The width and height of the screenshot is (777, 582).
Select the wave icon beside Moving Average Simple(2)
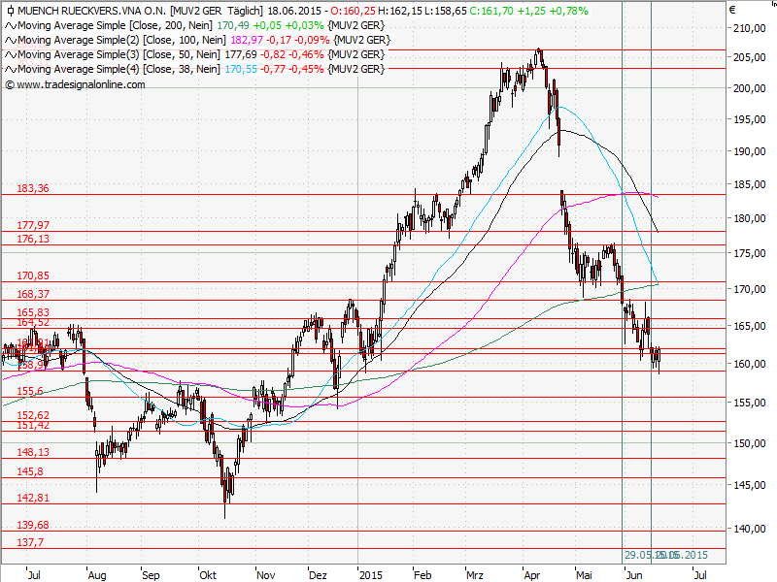click(11, 40)
